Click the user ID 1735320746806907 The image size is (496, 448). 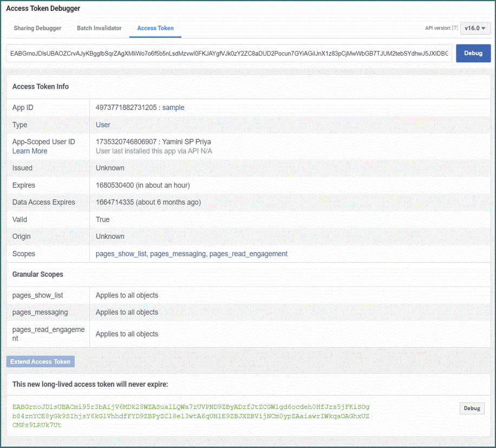pos(126,142)
